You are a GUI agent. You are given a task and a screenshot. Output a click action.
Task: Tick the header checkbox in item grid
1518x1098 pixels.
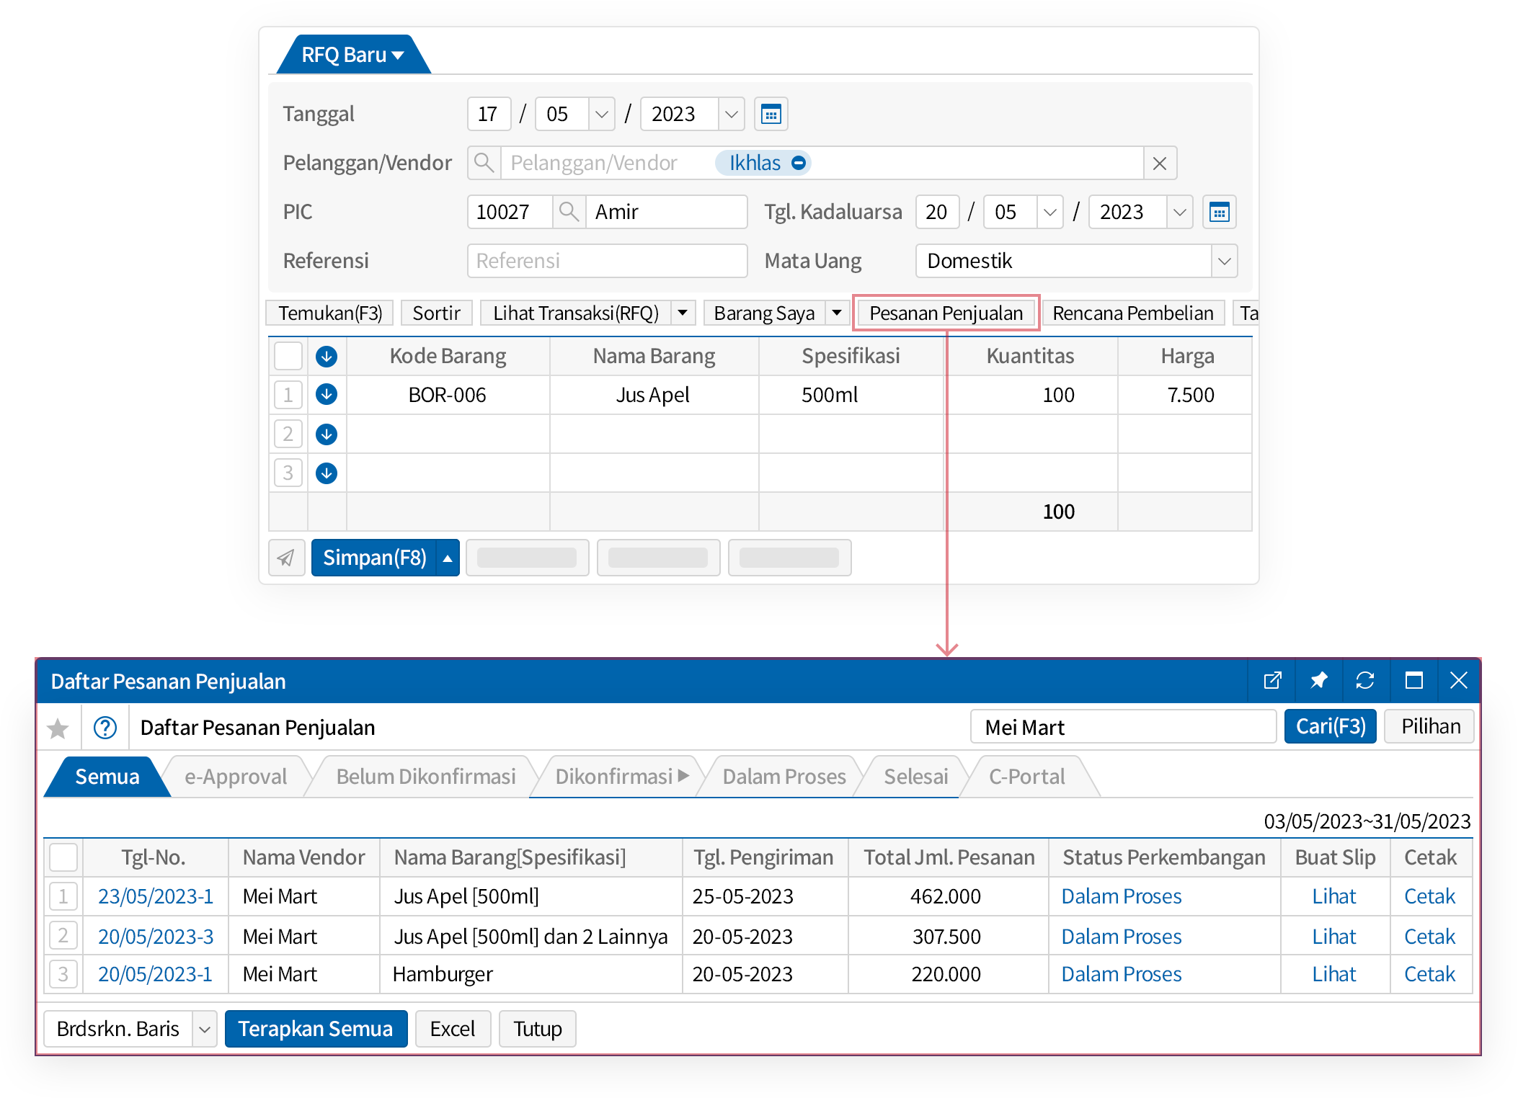[288, 356]
